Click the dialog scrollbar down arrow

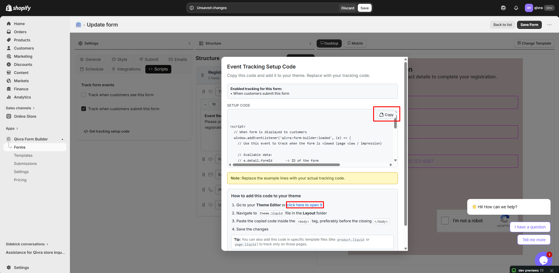point(405,249)
